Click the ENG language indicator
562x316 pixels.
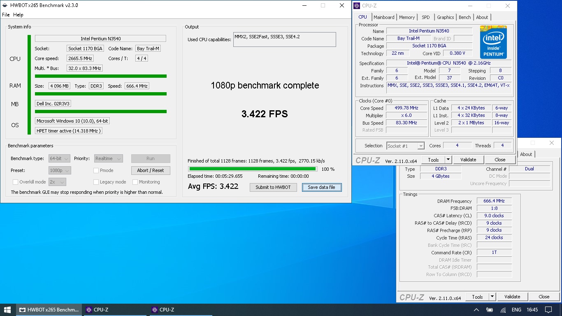516,310
